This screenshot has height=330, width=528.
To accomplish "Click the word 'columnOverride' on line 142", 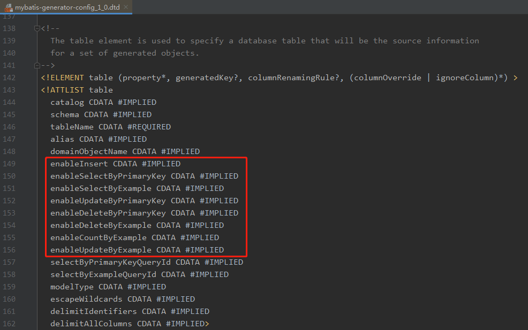I will pyautogui.click(x=388, y=78).
